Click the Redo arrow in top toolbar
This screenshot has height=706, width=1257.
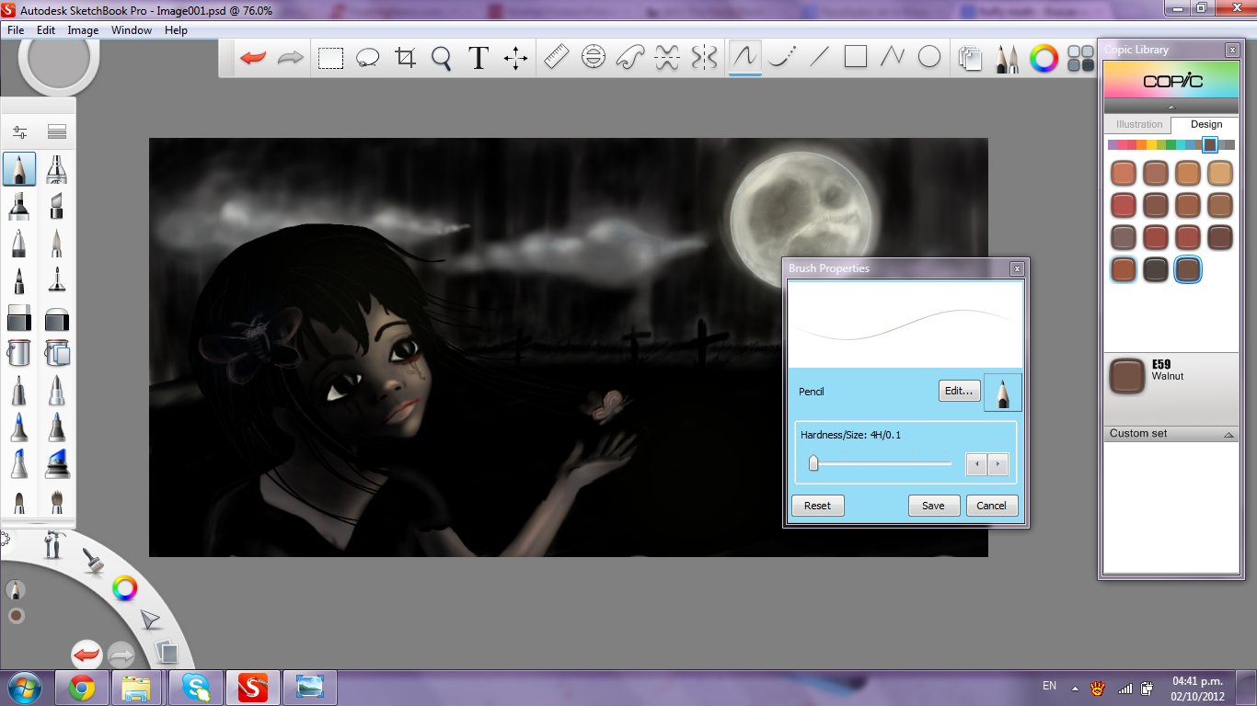[290, 58]
